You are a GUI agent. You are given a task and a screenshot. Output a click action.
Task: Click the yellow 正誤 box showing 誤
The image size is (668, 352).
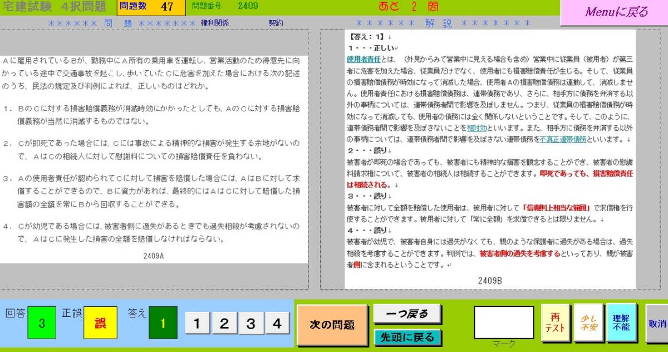(100, 322)
